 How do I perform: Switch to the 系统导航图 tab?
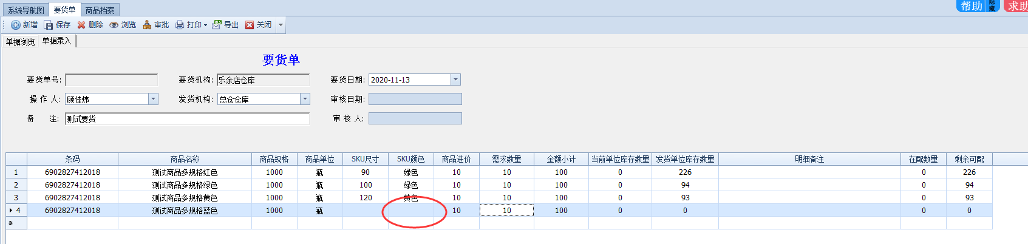point(26,10)
